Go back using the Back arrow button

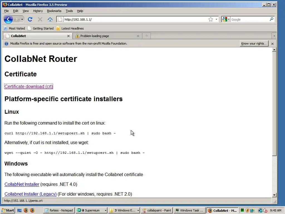point(8,19)
